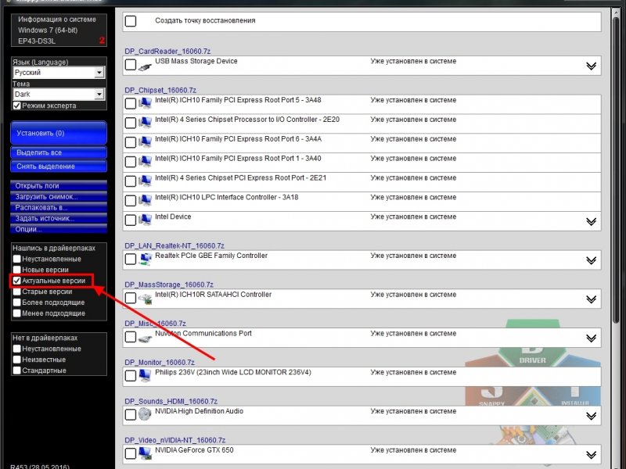Viewport: 626px width, 469px height.
Task: Check the restore point creation checkbox
Action: click(131, 21)
